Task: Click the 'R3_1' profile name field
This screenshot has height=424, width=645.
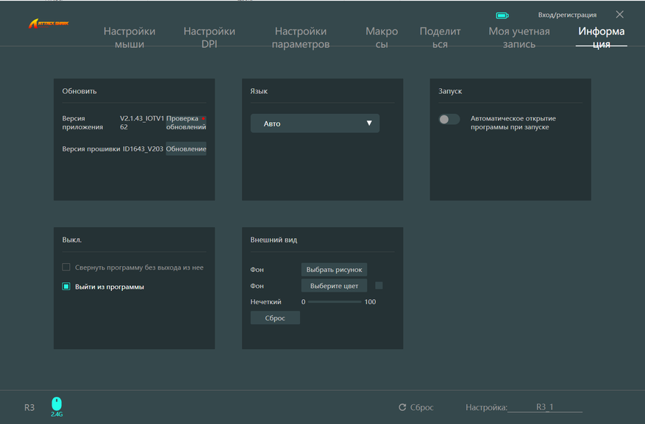Action: point(545,407)
